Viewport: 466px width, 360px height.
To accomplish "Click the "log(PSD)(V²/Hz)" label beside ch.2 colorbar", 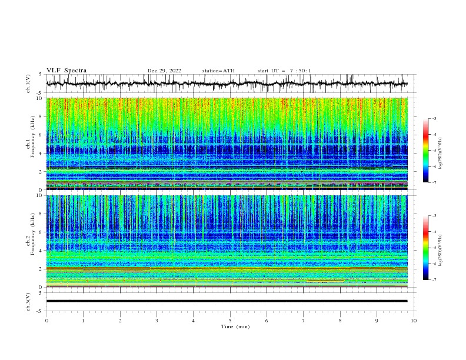I will pyautogui.click(x=441, y=251).
